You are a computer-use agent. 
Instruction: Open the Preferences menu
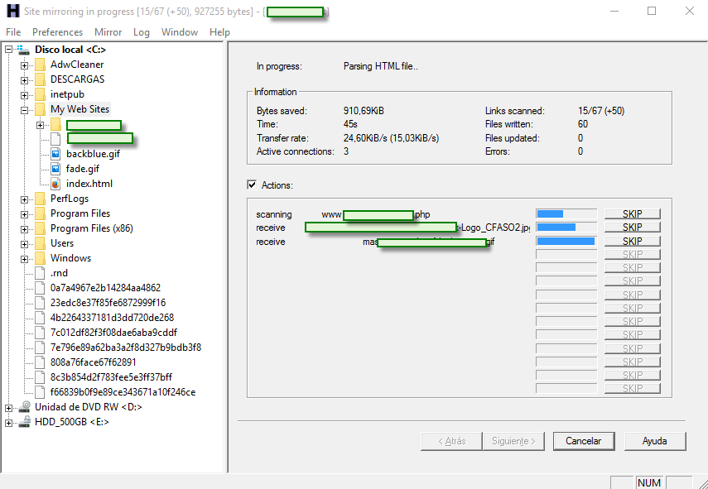tap(57, 31)
